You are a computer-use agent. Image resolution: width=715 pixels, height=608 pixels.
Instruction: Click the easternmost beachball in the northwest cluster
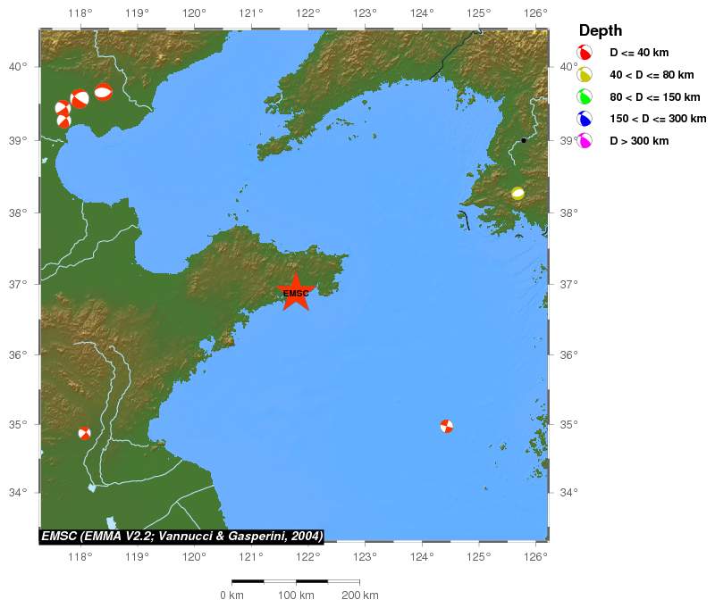pos(103,91)
